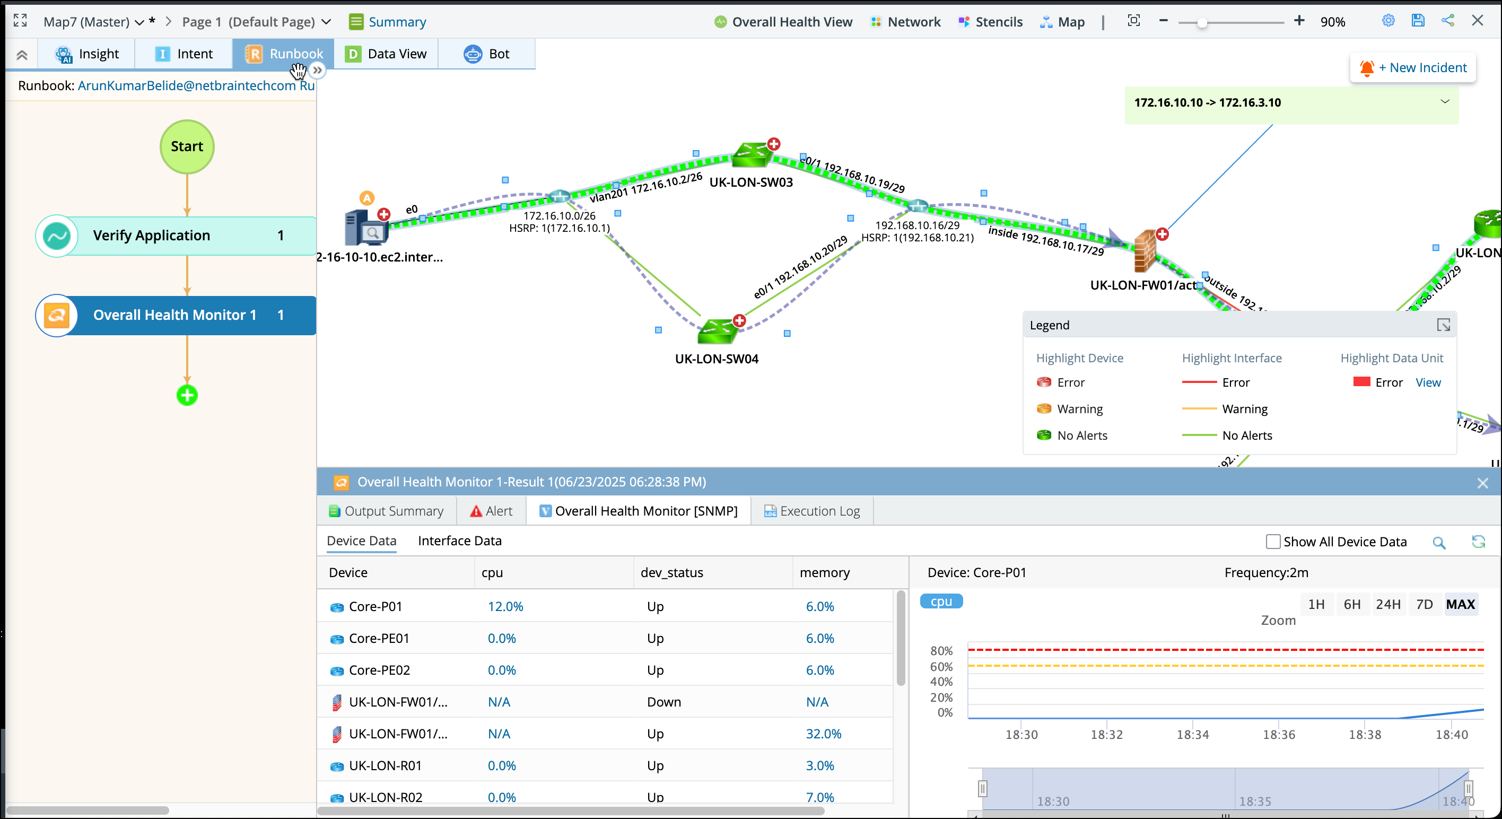Add a runbook node with green plus
The image size is (1502, 819).
[x=187, y=396]
